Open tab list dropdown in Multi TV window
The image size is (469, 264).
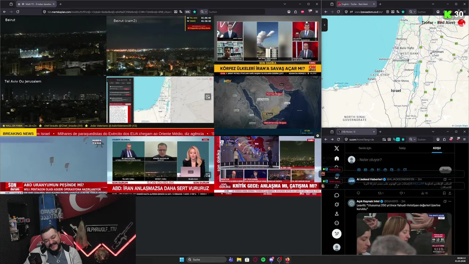285,4
